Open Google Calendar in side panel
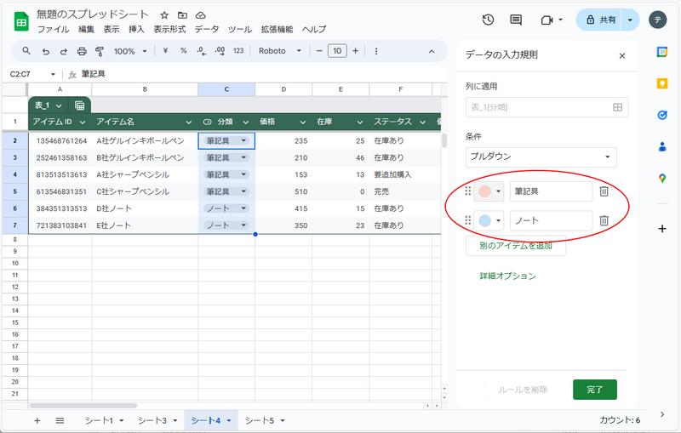Viewport: 681px width, 433px height. tap(662, 52)
